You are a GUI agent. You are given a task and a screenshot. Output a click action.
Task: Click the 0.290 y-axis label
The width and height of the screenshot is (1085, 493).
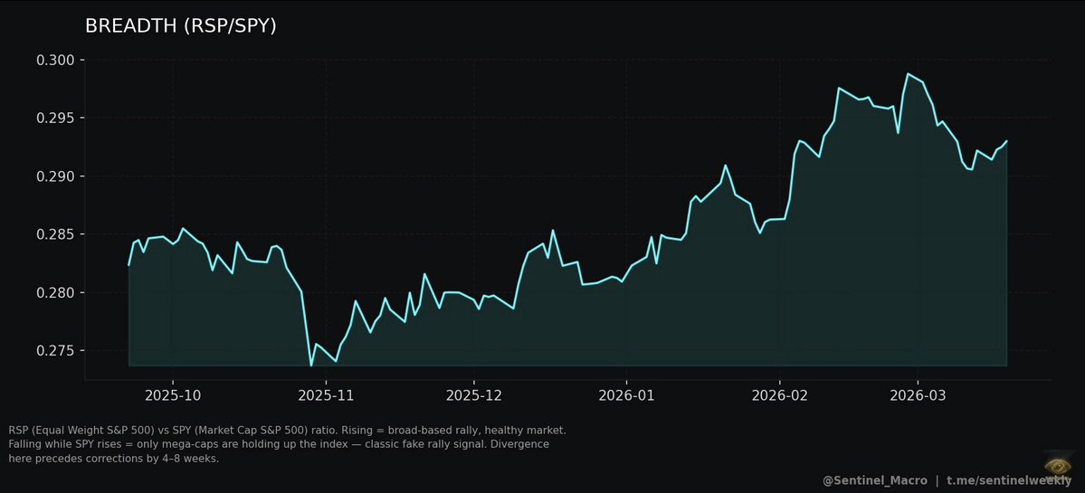(53, 176)
